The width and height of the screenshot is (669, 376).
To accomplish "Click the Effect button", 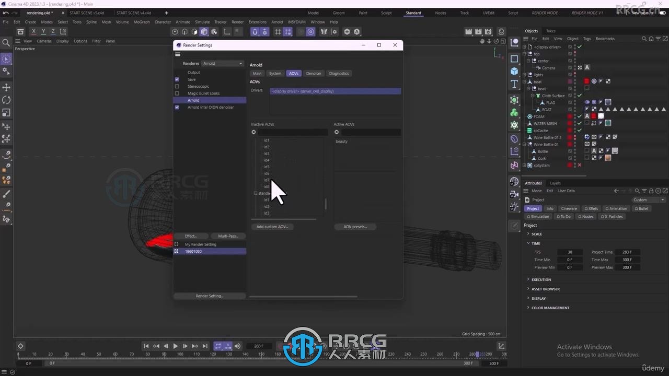I will click(191, 236).
